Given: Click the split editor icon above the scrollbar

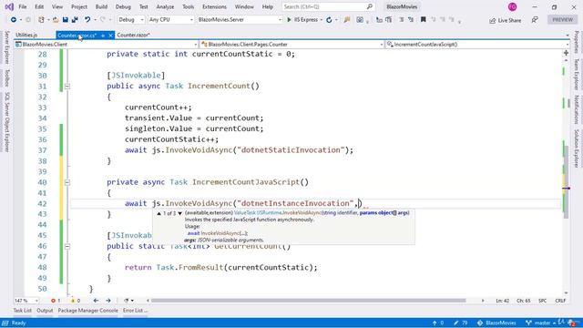Looking at the screenshot, I should click(566, 53).
